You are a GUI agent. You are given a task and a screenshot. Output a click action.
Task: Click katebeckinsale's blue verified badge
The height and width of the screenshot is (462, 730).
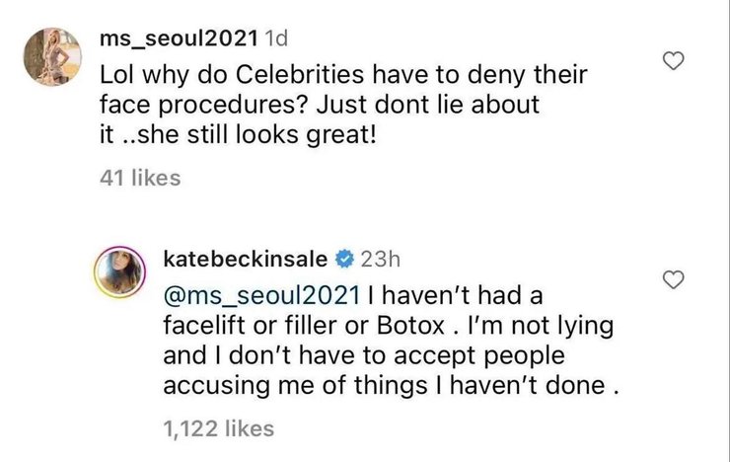[344, 260]
